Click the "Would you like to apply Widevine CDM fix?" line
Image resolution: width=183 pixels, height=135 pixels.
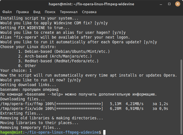pyautogui.click(x=54, y=23)
